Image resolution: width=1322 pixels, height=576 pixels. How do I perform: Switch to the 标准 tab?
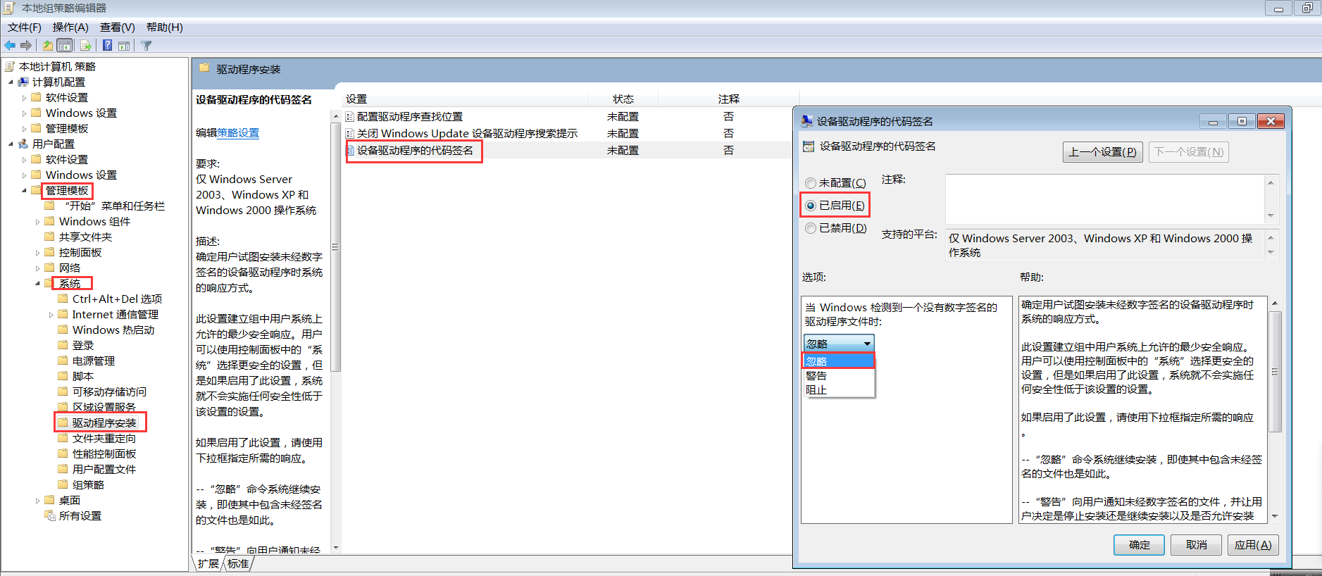point(238,563)
